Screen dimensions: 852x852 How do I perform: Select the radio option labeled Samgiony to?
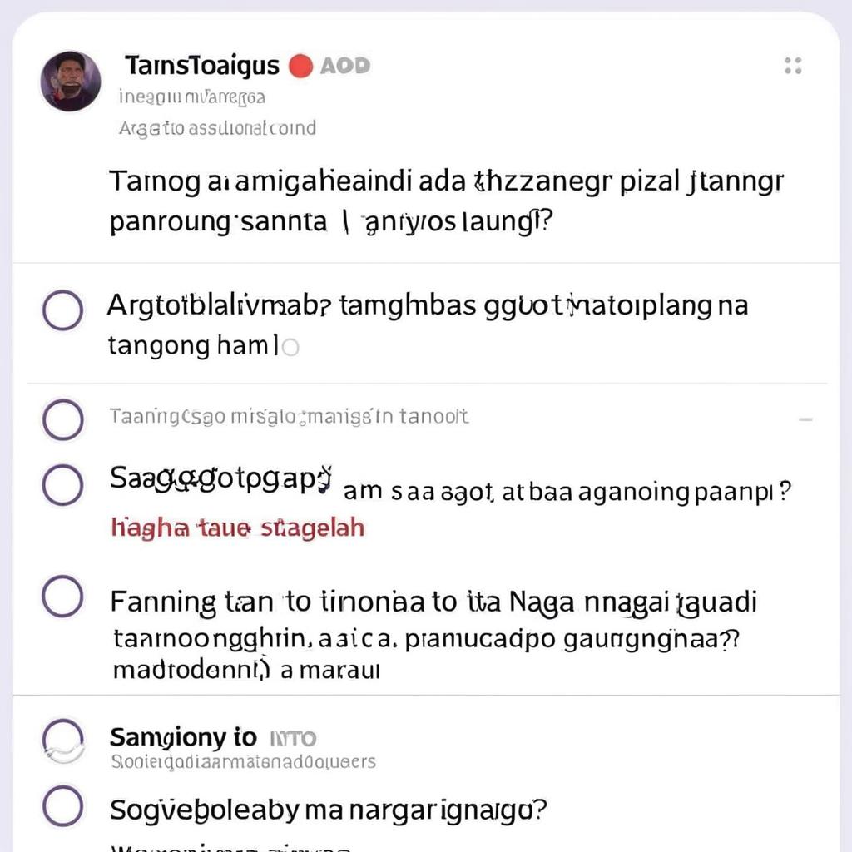pyautogui.click(x=63, y=740)
